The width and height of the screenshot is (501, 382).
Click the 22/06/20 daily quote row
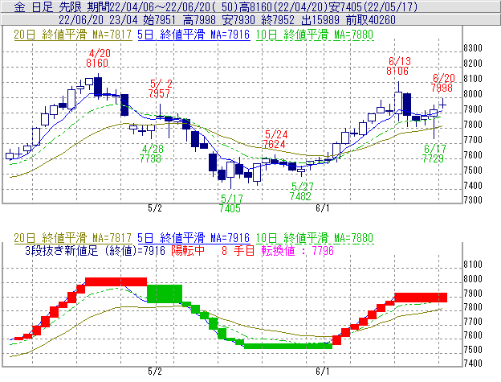[x=250, y=20]
